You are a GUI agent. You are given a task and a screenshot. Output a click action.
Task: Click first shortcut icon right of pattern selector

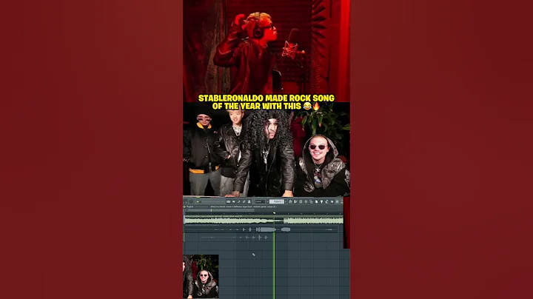pos(290,201)
